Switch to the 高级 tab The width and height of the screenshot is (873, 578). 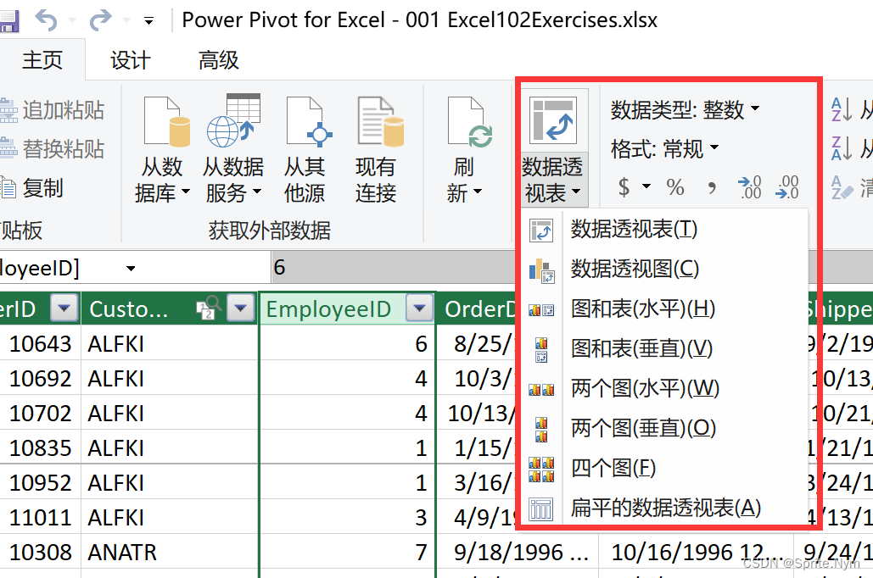[x=219, y=60]
